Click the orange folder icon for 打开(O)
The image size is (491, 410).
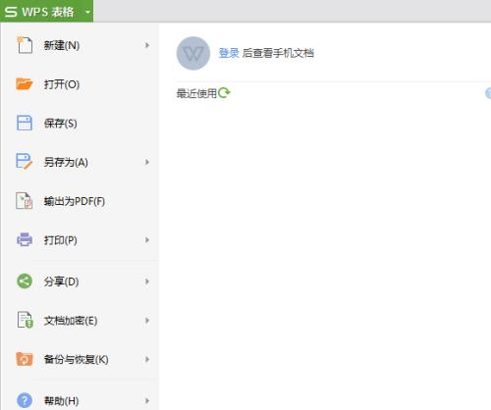tap(25, 83)
